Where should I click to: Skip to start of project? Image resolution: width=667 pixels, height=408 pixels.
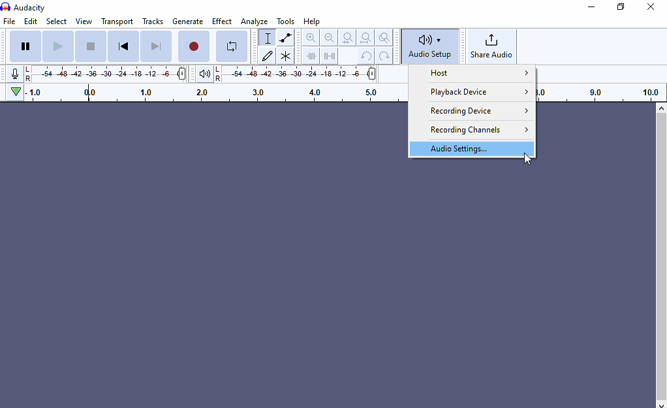pos(123,46)
